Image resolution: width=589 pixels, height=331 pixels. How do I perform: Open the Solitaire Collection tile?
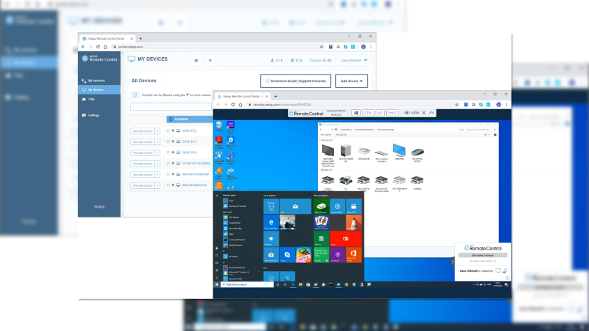[321, 222]
